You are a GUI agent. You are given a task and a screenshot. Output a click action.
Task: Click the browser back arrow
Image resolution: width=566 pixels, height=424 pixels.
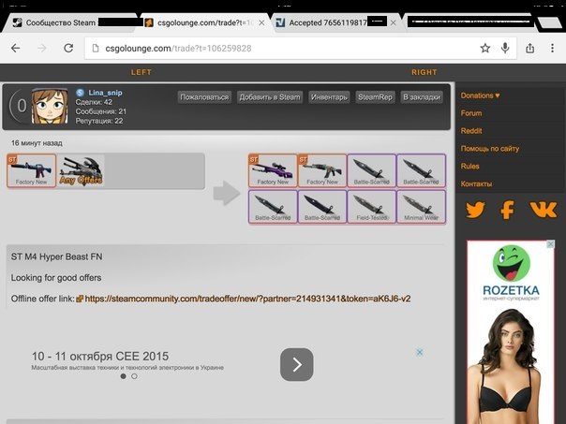(x=16, y=48)
